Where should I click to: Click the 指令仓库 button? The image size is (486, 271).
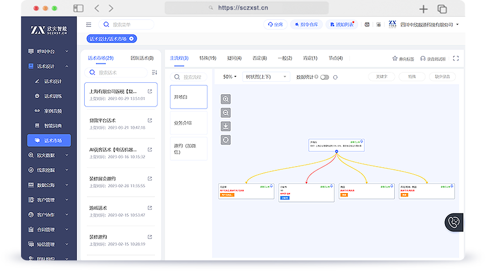(307, 25)
